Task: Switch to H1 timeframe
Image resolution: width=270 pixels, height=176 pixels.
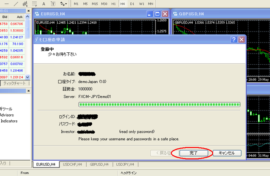Action: pyautogui.click(x=113, y=4)
